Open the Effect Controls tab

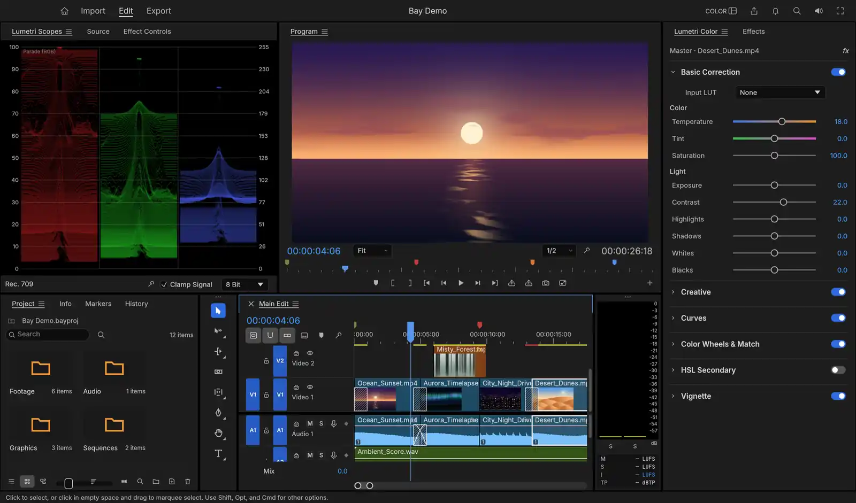click(x=147, y=32)
